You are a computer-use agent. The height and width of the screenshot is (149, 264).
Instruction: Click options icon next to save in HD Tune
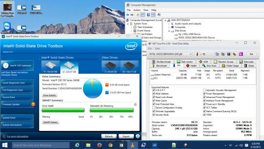[234, 54]
